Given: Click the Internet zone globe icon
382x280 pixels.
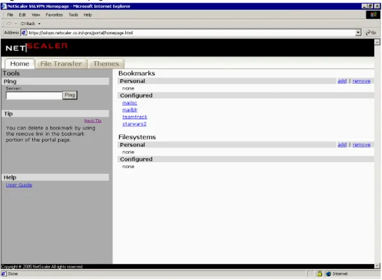Looking at the screenshot, I should 328,274.
